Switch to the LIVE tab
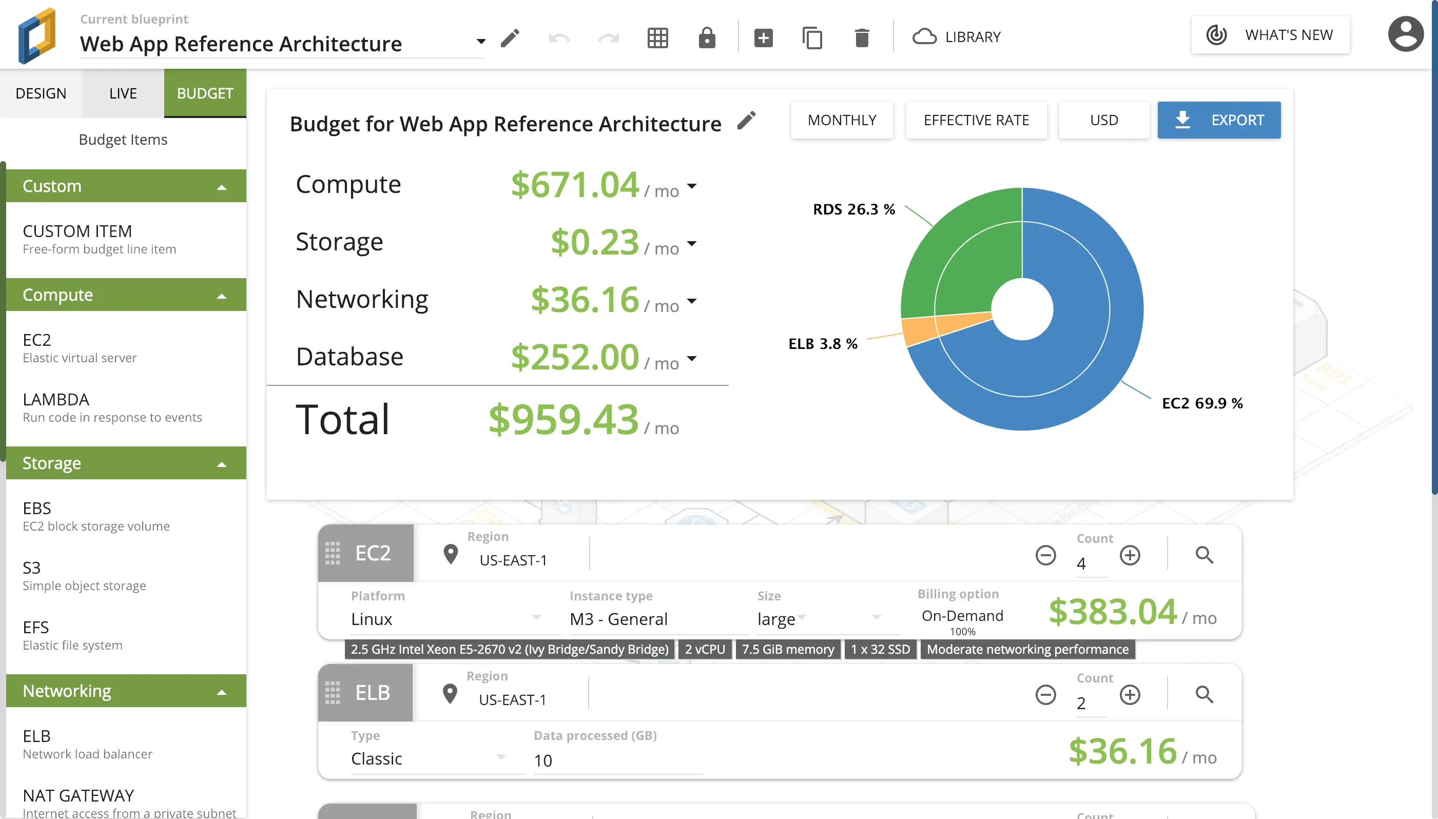 (x=123, y=93)
